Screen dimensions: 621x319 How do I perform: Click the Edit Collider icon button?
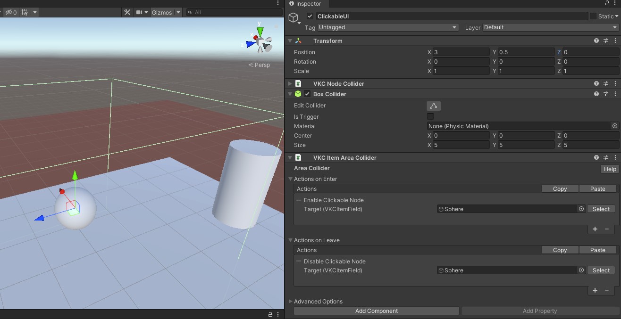coord(433,106)
